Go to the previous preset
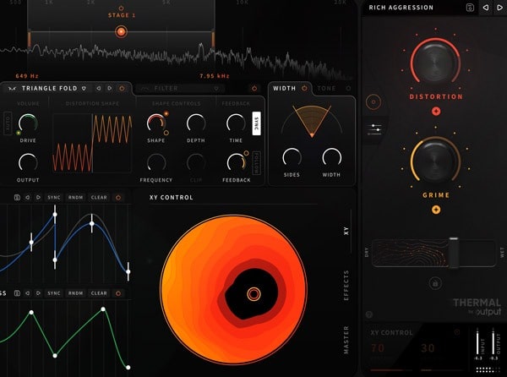Screen dimensions: 507x377 coord(485,8)
